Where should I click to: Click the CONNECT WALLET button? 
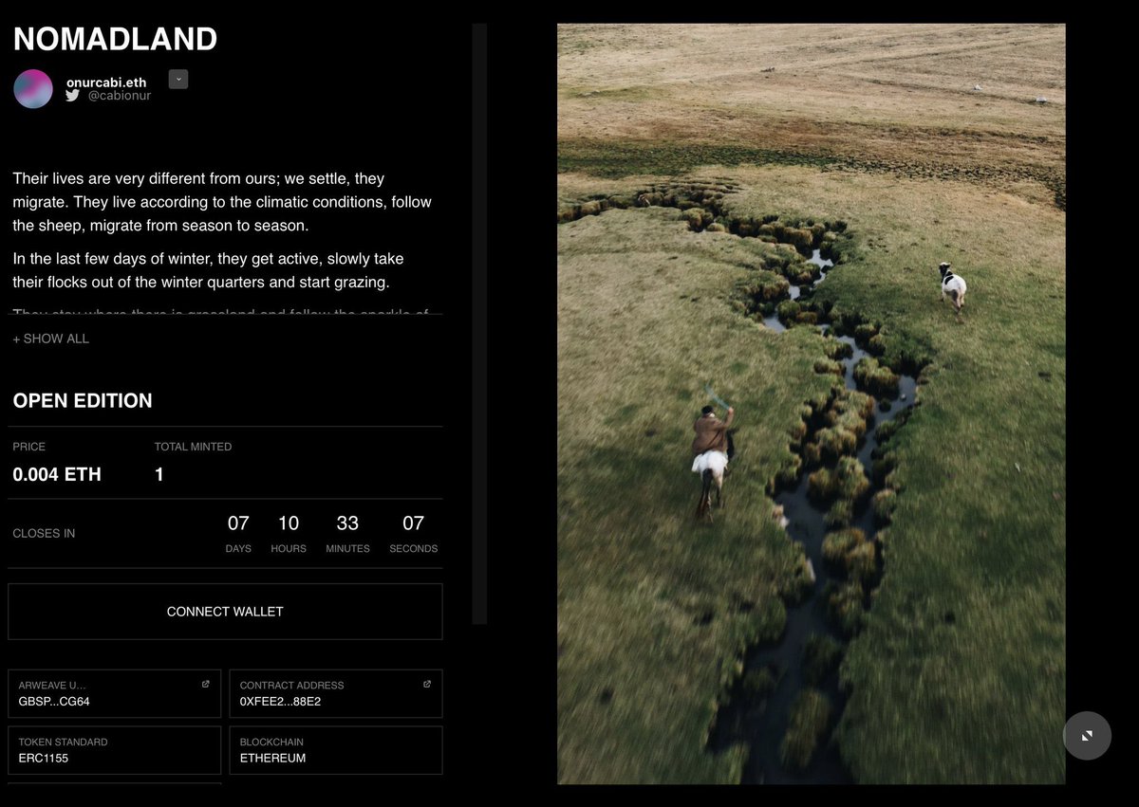pos(225,612)
